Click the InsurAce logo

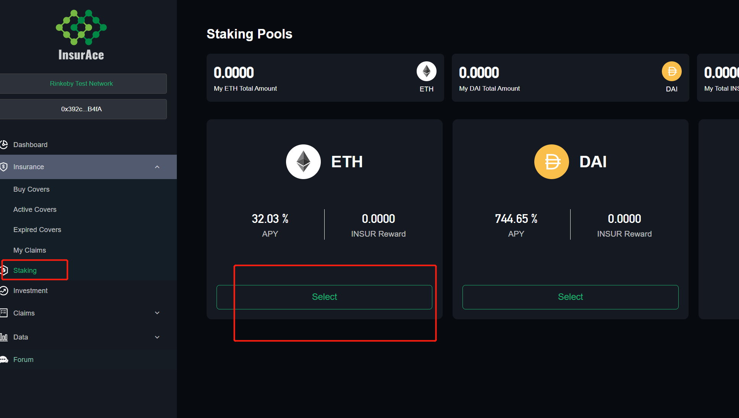[81, 35]
